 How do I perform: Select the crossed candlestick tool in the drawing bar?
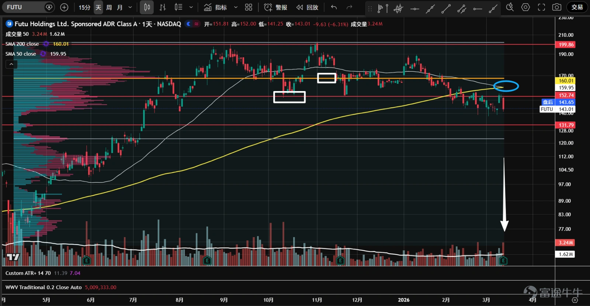click(x=399, y=8)
